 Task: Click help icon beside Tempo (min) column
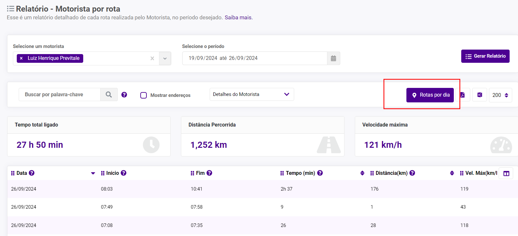[320, 173]
